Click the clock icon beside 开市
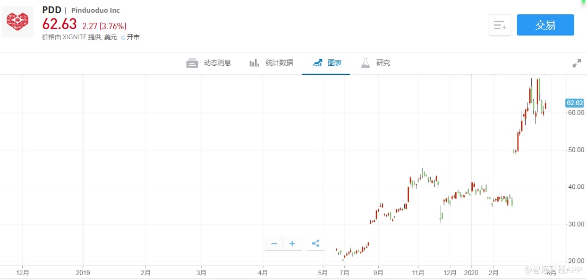This screenshot has height=280, width=587. click(x=123, y=37)
